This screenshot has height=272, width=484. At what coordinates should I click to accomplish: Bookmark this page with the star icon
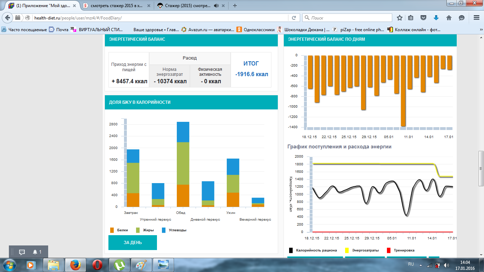point(400,18)
